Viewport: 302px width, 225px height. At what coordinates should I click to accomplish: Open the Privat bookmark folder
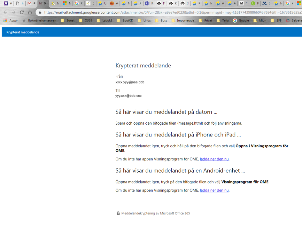click(x=205, y=20)
